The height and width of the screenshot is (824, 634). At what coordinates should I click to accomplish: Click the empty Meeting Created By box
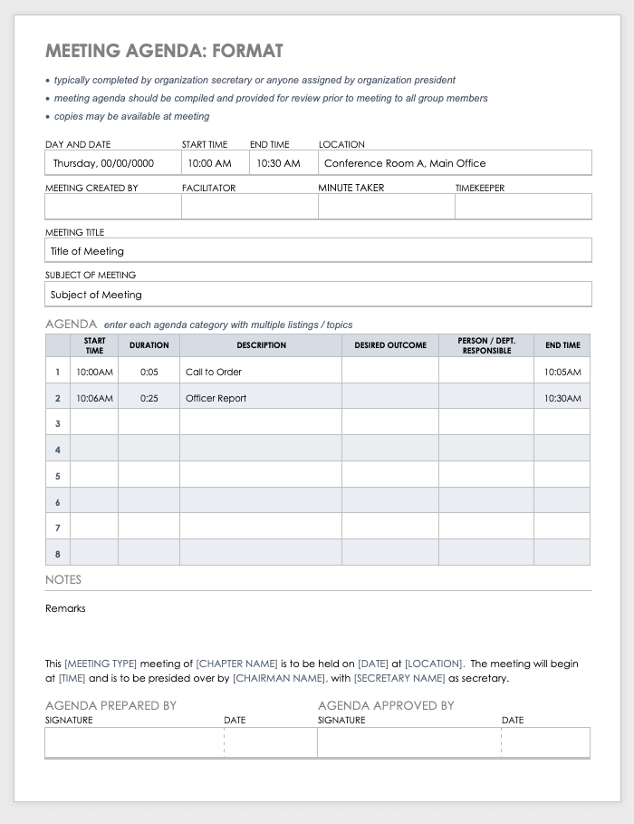click(113, 207)
